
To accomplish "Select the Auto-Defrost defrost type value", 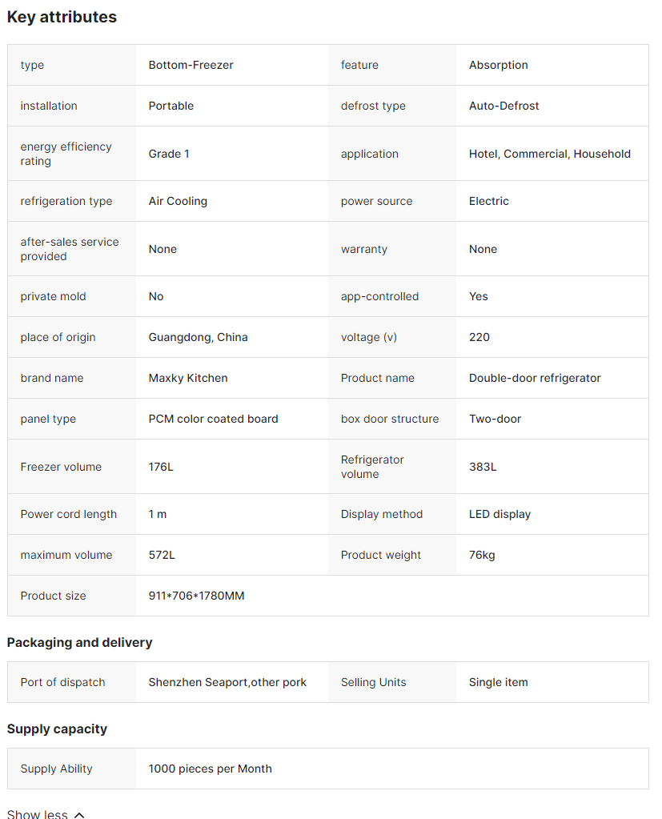I will click(x=504, y=106).
